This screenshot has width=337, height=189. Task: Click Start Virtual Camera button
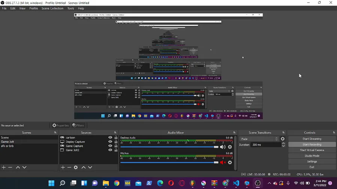pyautogui.click(x=312, y=150)
